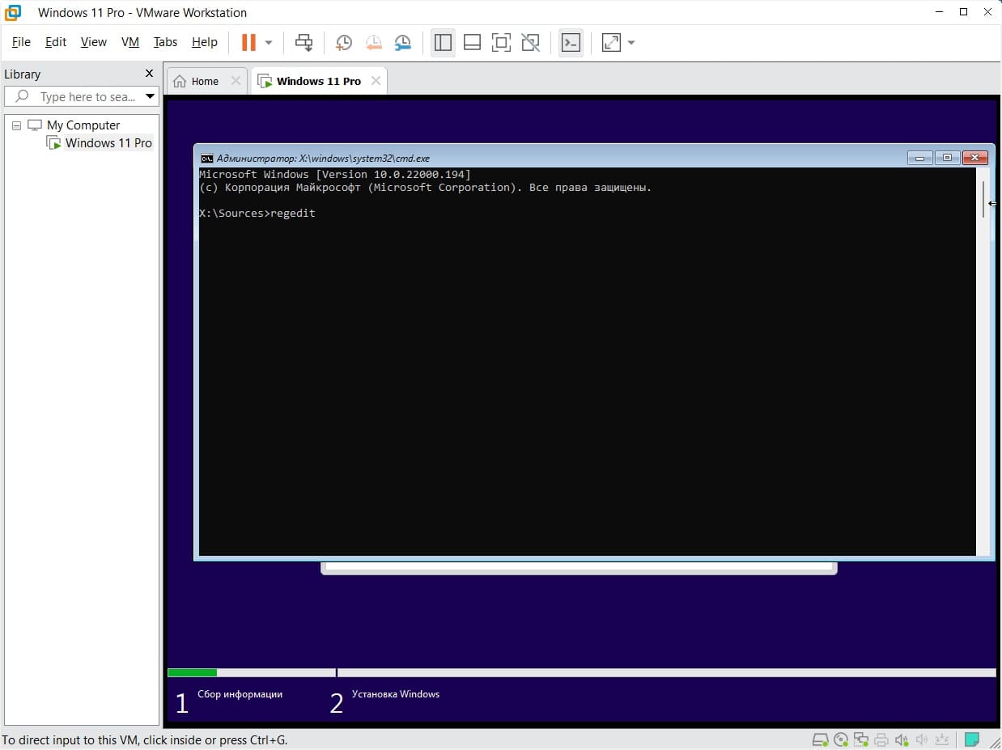Screen dimensions: 1002x750
Task: Click the green setup progress bar
Action: tap(192, 672)
